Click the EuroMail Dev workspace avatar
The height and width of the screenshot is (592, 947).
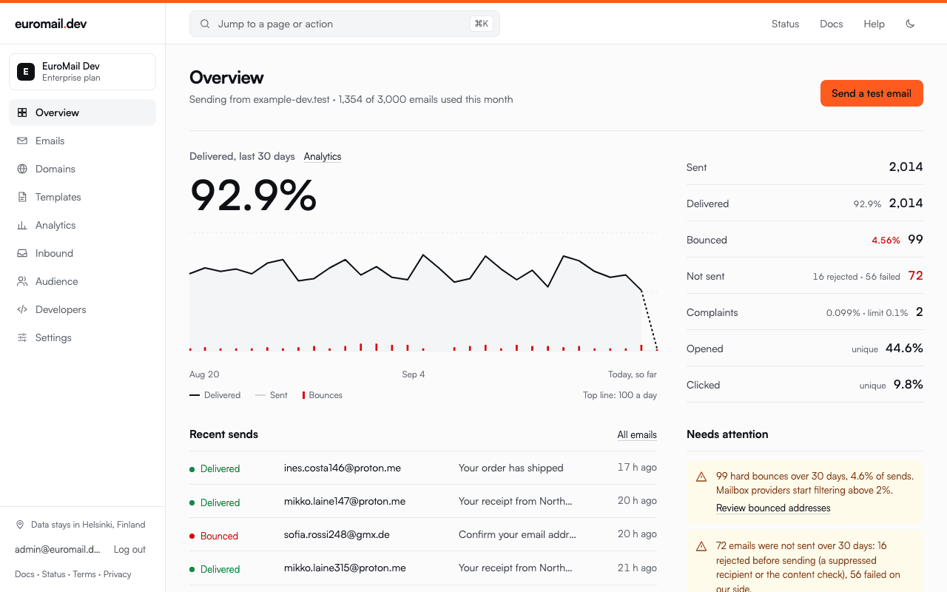26,72
